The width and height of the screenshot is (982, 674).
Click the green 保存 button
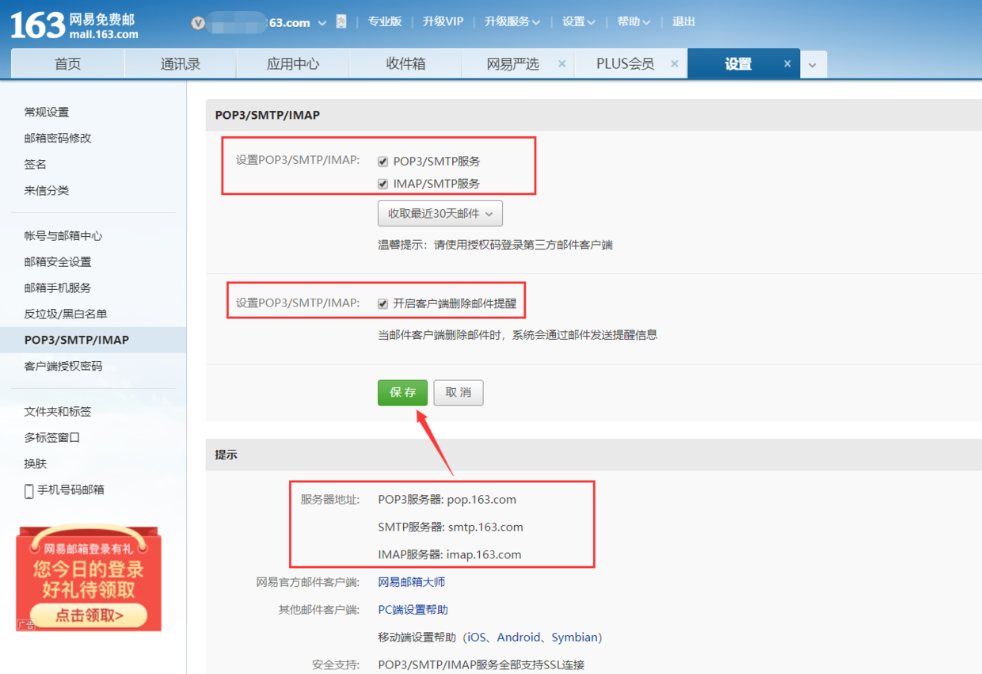coord(402,393)
